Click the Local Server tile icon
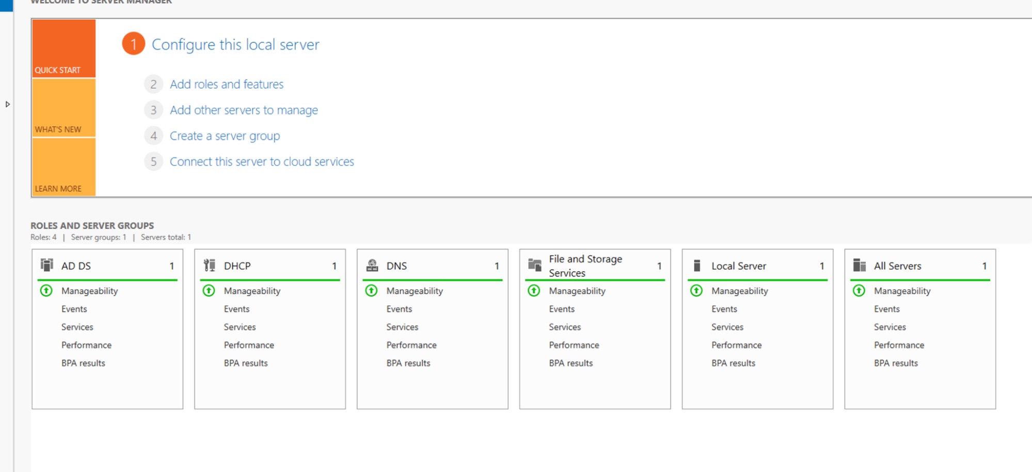Image resolution: width=1032 pixels, height=472 pixels. pyautogui.click(x=697, y=266)
